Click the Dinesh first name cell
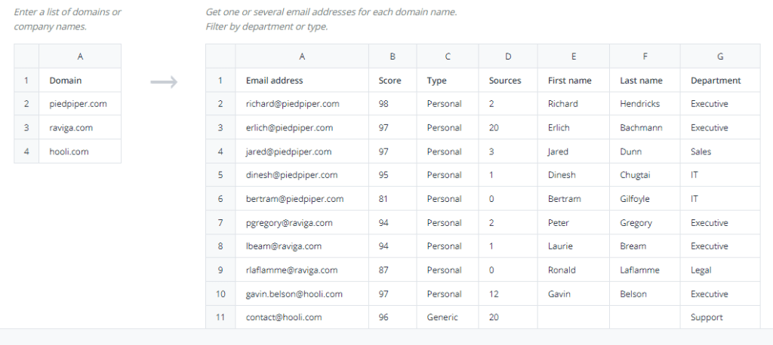The height and width of the screenshot is (345, 773). pyautogui.click(x=574, y=175)
